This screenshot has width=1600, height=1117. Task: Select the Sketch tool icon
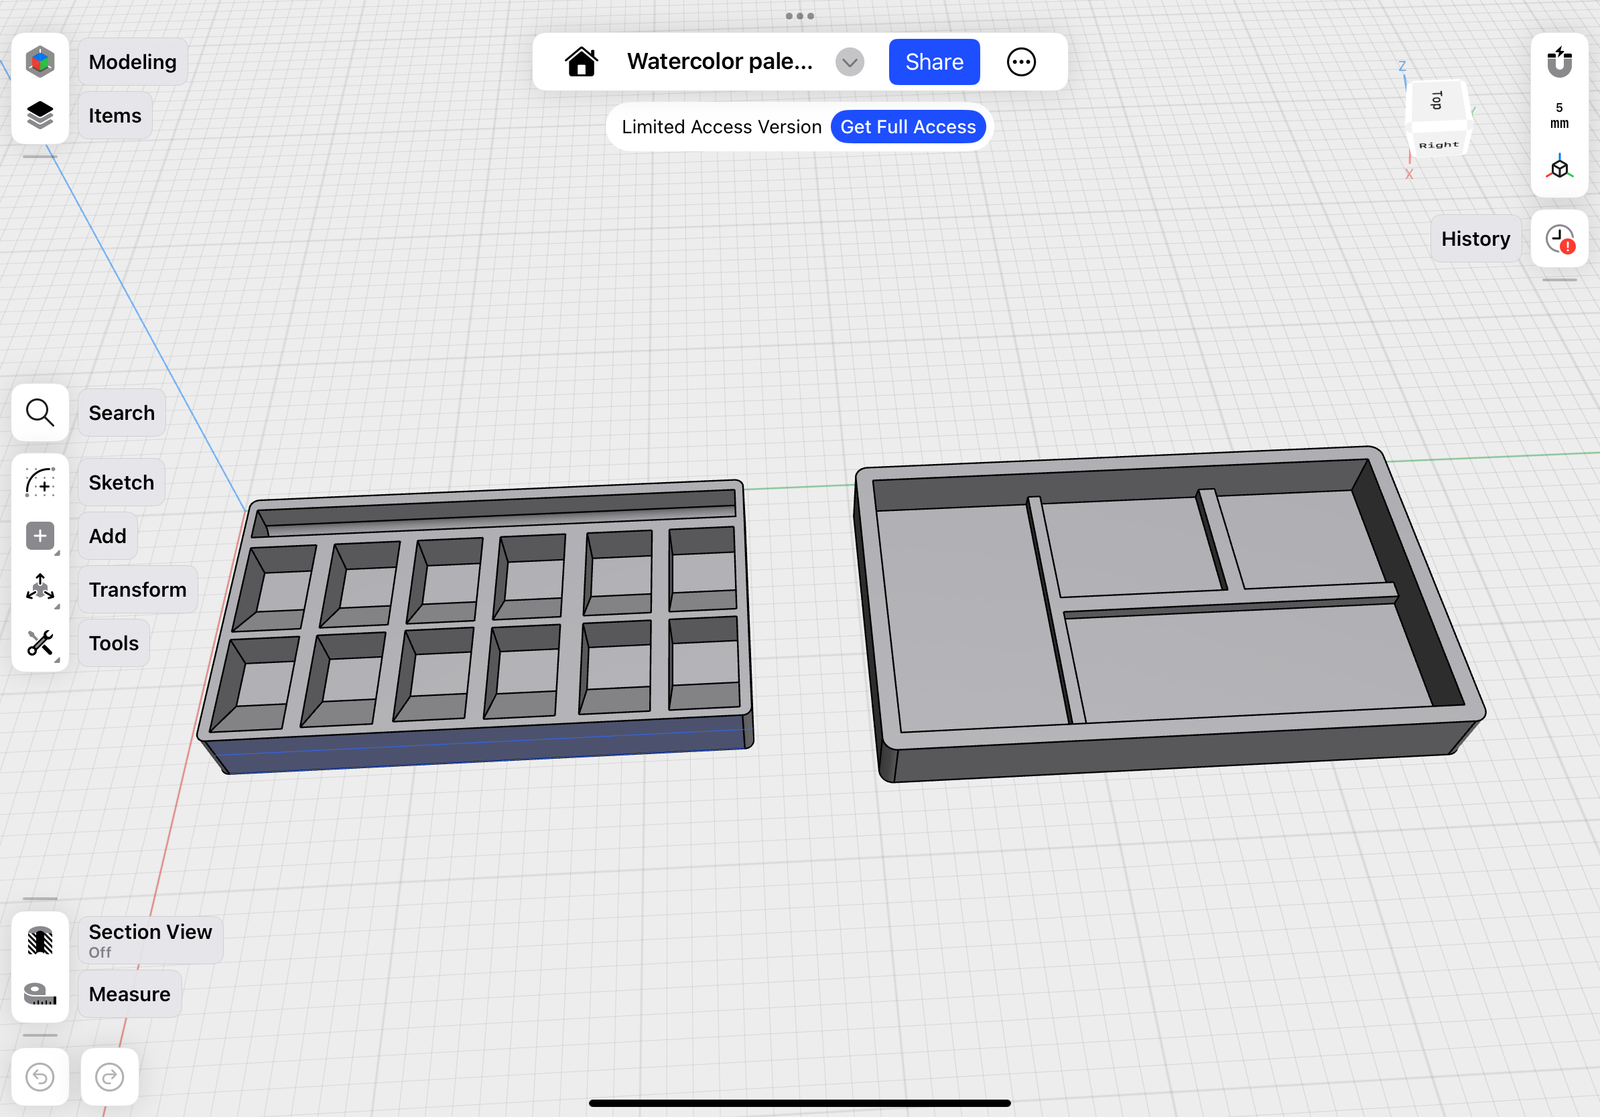coord(40,482)
